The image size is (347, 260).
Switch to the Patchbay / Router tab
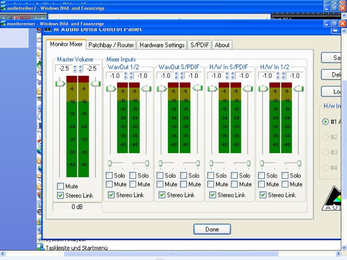click(x=111, y=45)
